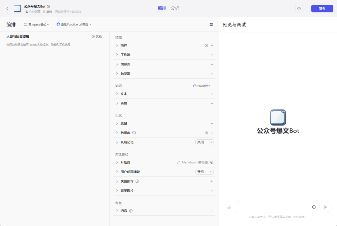Click the 发布 publish button
The image size is (337, 226).
[x=322, y=9]
